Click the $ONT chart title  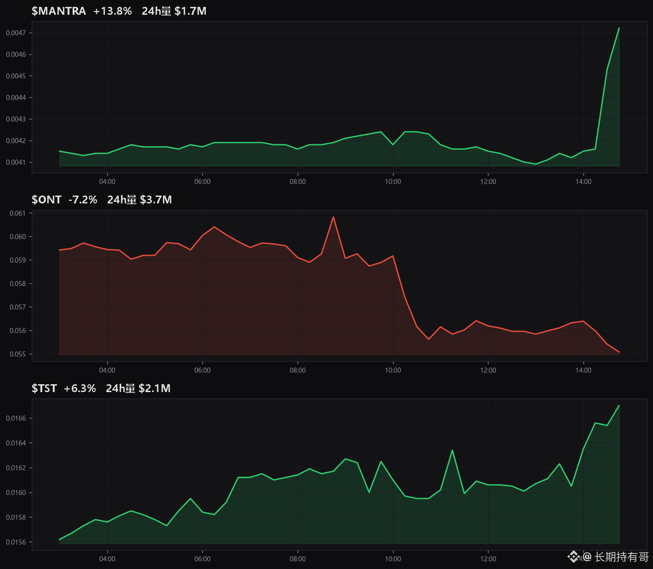[47, 199]
